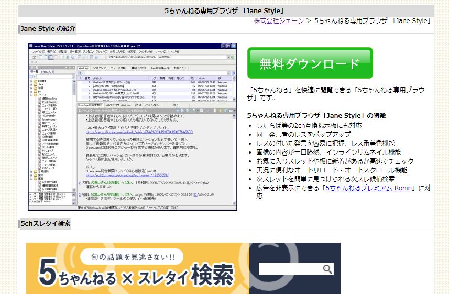Click the bullet about インラインサムネイル機能

328,152
